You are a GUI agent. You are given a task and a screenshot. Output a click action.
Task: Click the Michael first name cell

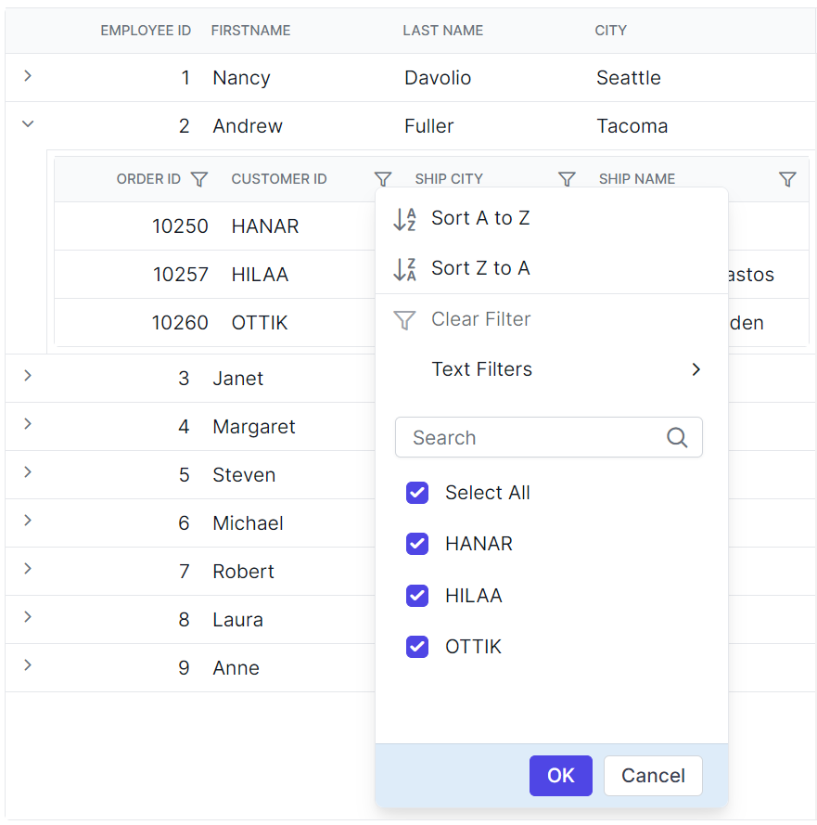[248, 523]
